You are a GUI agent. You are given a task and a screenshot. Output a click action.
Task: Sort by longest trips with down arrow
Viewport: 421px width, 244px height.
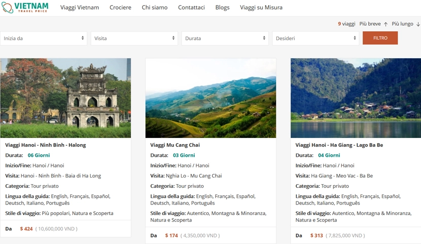tap(418, 24)
